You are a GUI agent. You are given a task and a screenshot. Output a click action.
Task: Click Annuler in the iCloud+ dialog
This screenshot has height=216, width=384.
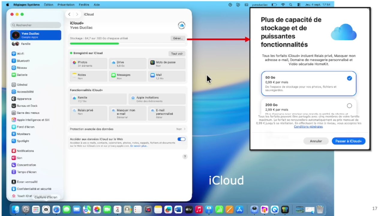[x=316, y=141]
